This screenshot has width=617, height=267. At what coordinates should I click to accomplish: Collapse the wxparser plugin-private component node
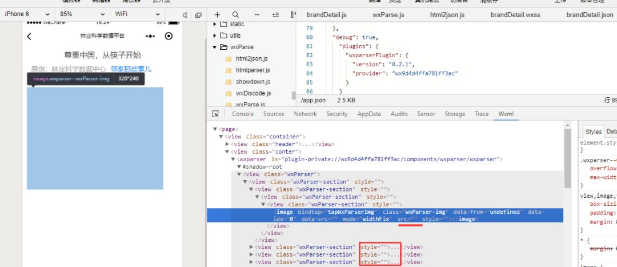coord(233,159)
